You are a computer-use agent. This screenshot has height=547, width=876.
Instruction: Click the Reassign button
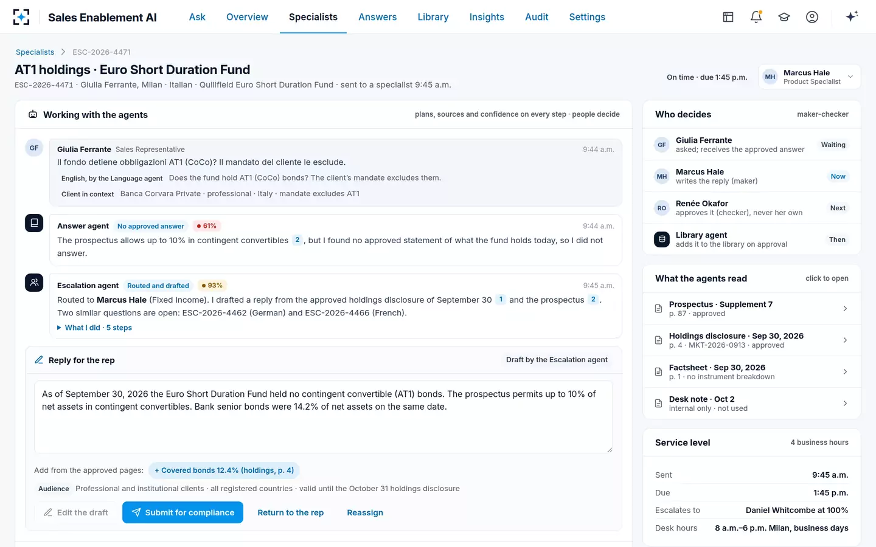[x=365, y=512]
